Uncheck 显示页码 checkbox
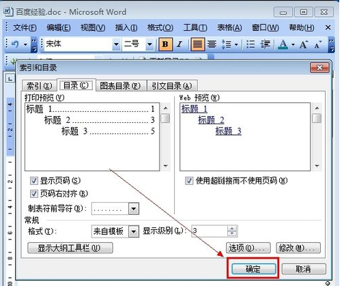The height and width of the screenshot is (286, 344). pos(33,181)
